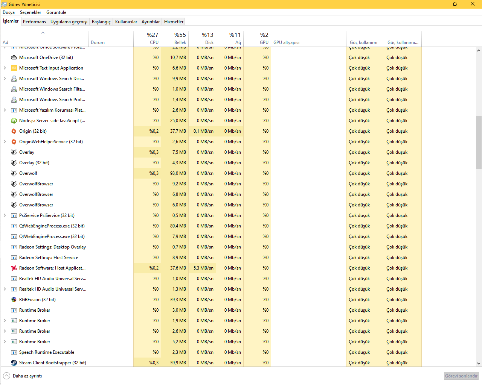
Task: Sort by the Ad column header
Action: pos(44,38)
